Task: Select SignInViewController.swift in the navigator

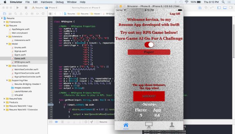Action: point(27,73)
